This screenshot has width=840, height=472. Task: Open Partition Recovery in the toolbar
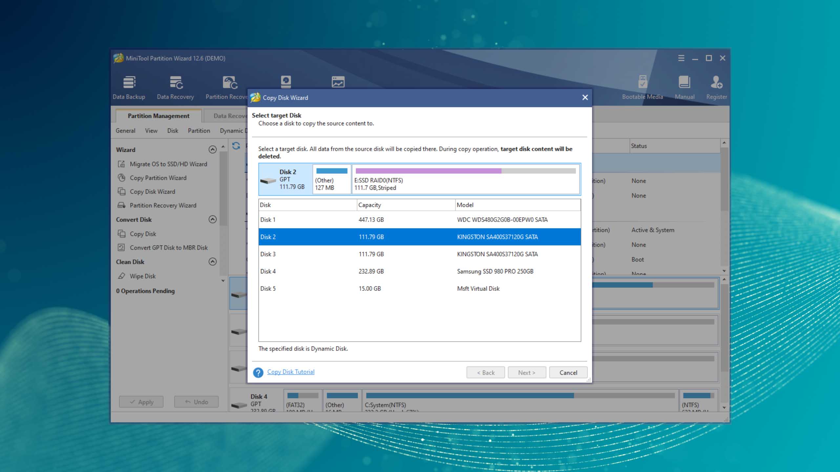click(x=226, y=88)
